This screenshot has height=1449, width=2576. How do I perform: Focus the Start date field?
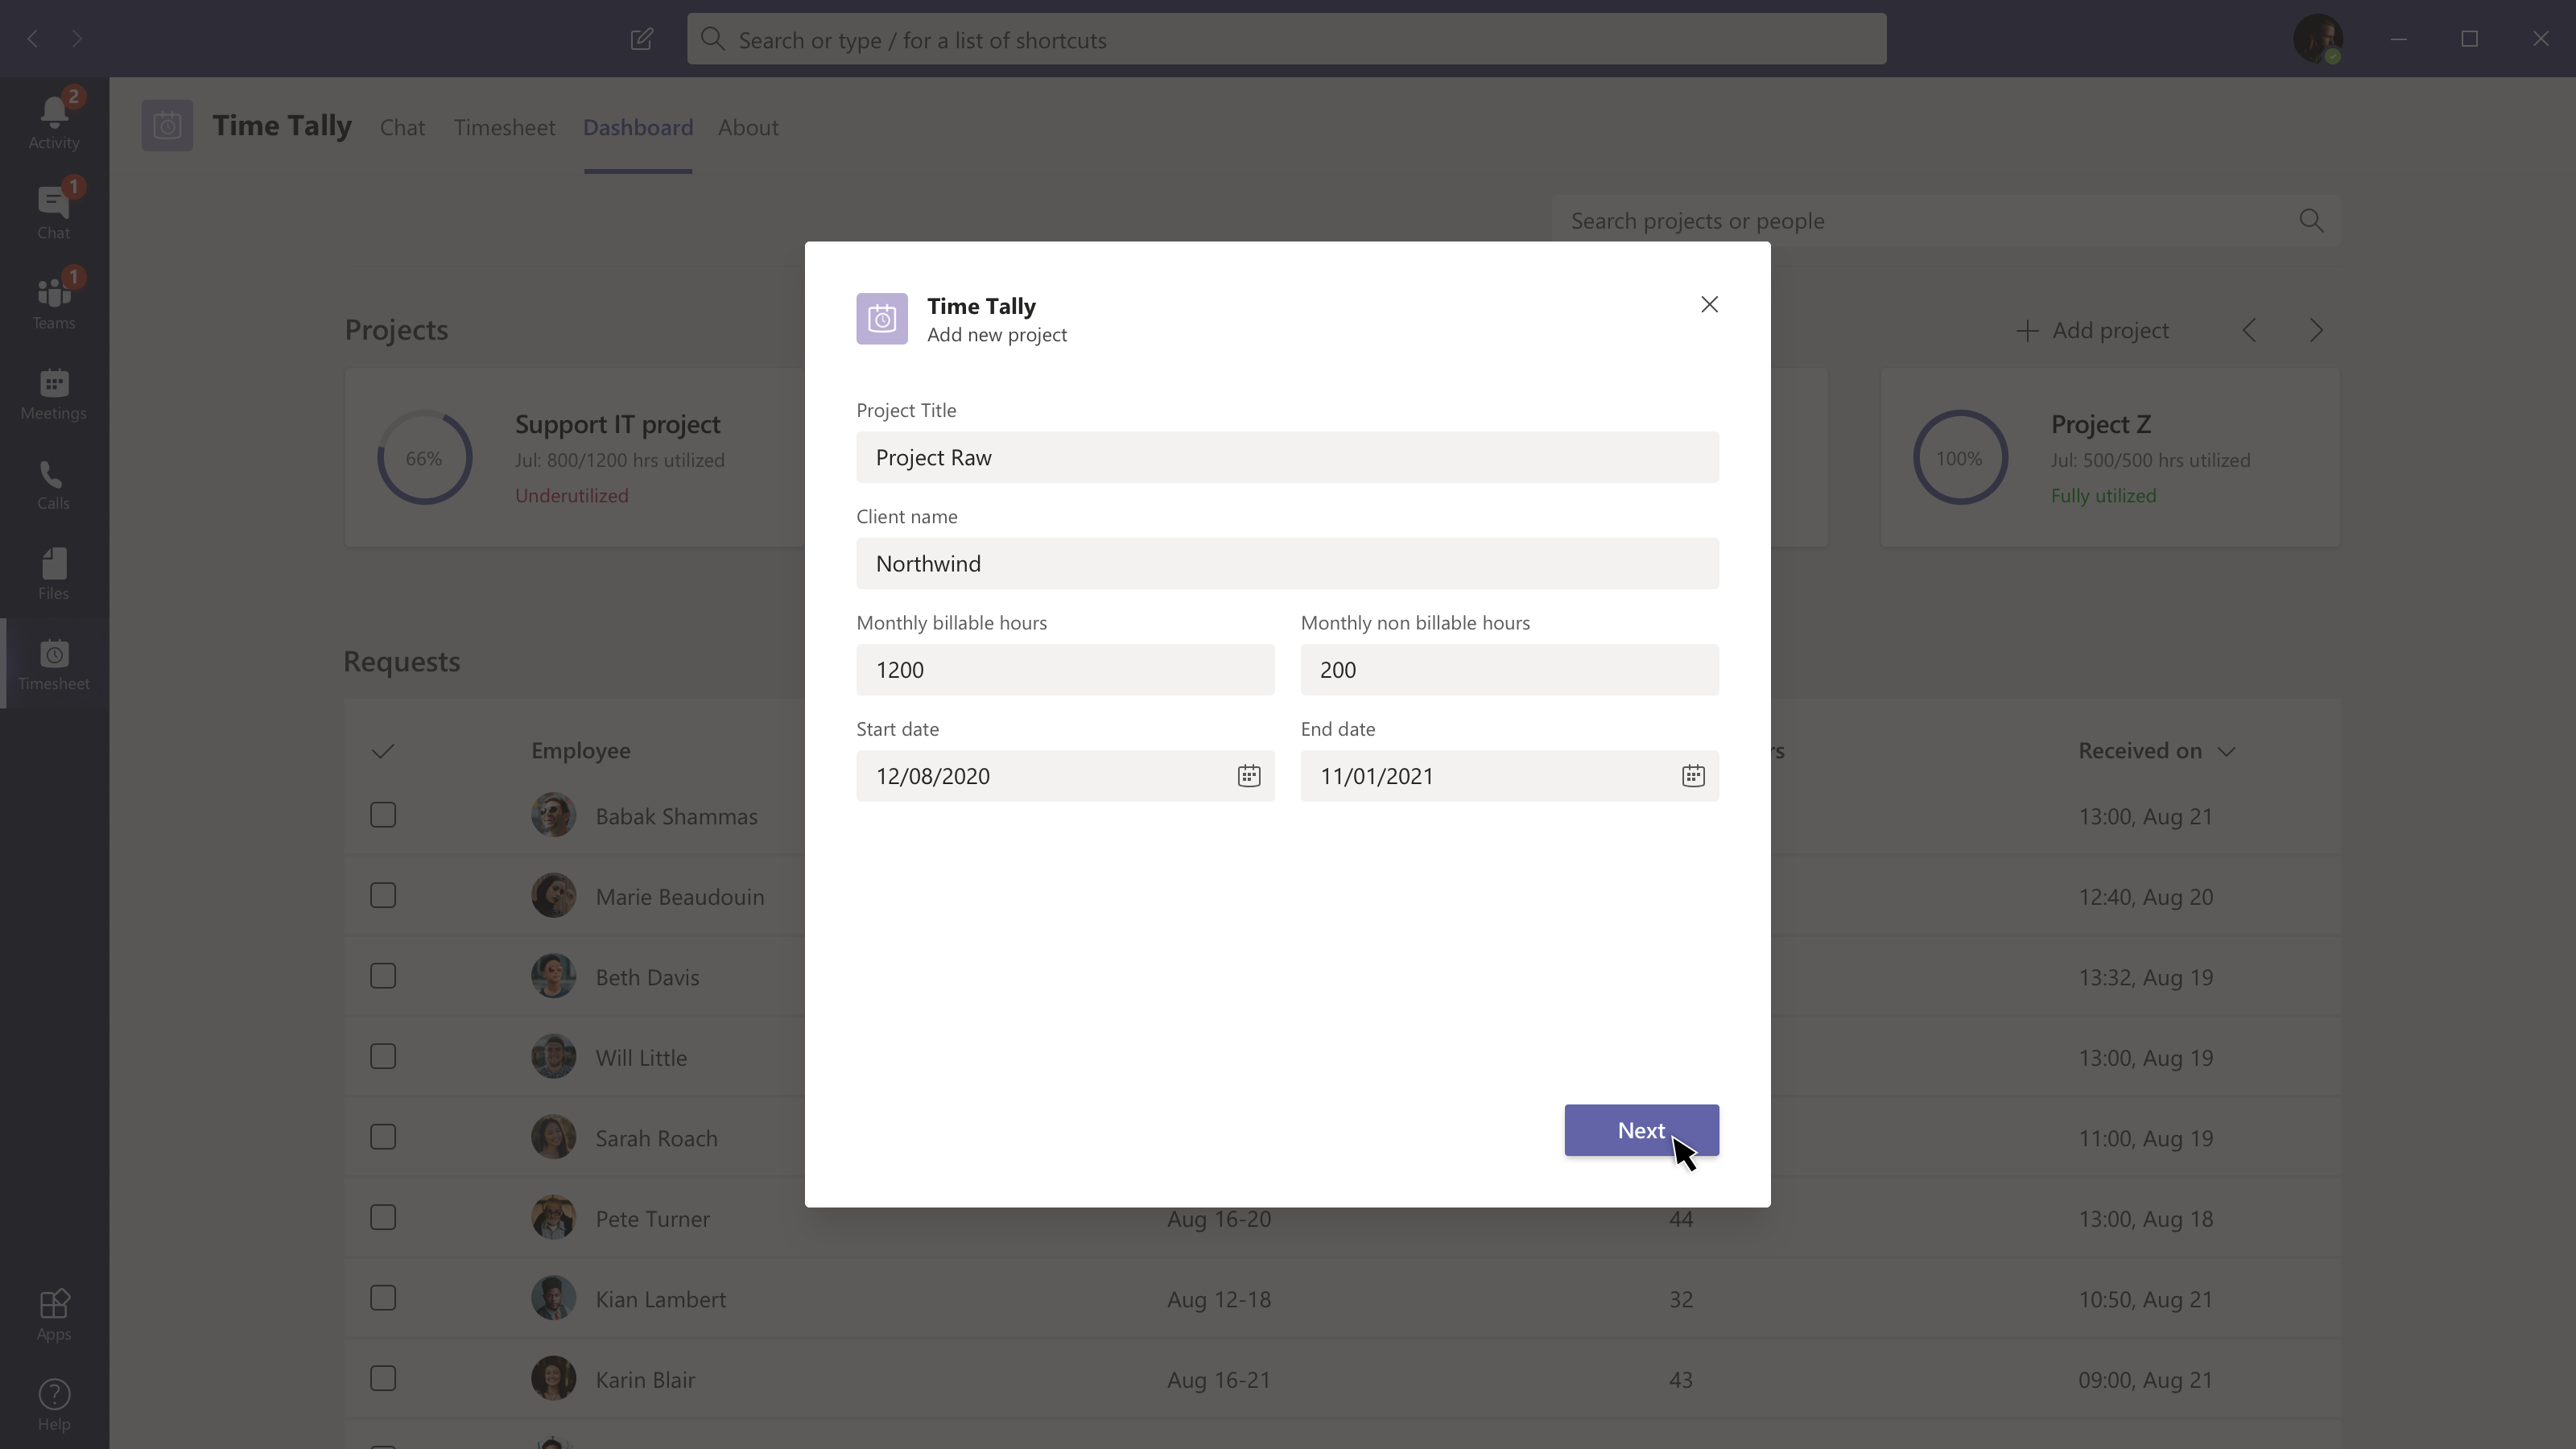click(x=1065, y=776)
